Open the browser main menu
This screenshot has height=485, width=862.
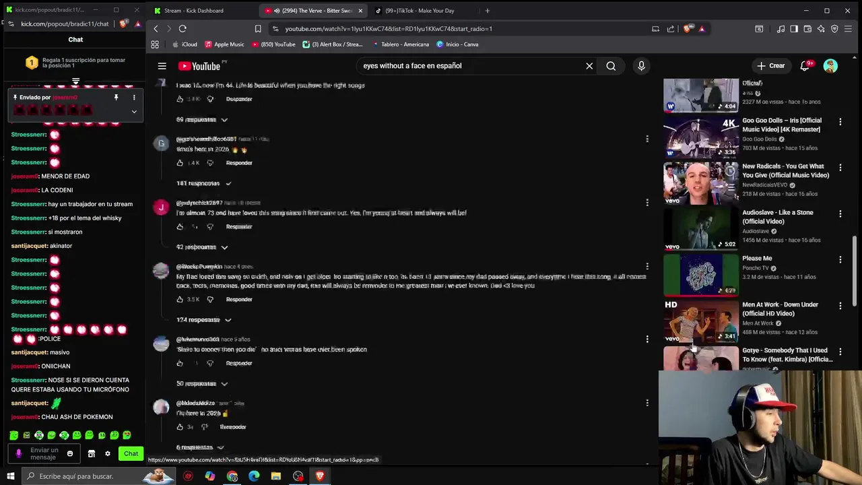(848, 29)
